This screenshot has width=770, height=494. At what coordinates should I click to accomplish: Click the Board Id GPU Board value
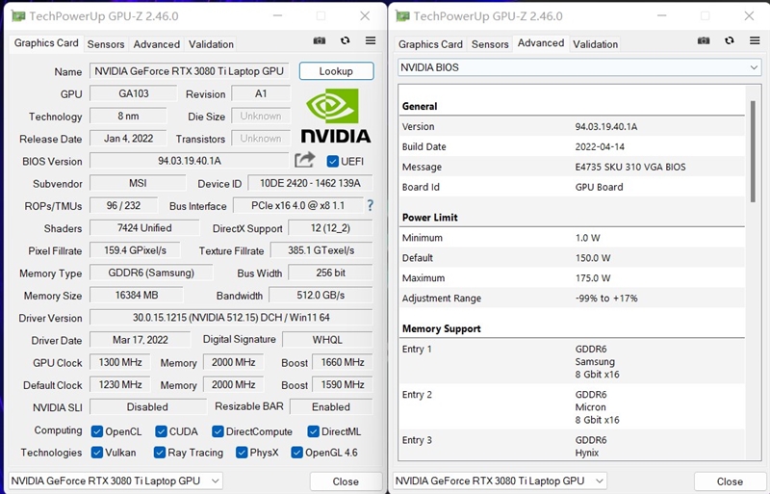(599, 187)
